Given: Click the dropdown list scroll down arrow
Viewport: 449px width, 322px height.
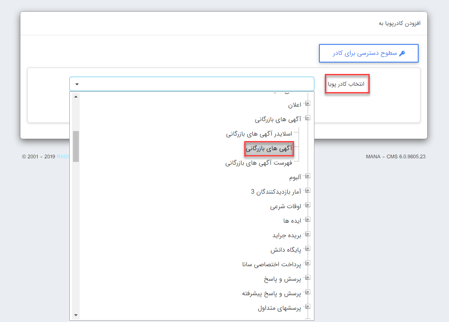Looking at the screenshot, I should coord(76,315).
